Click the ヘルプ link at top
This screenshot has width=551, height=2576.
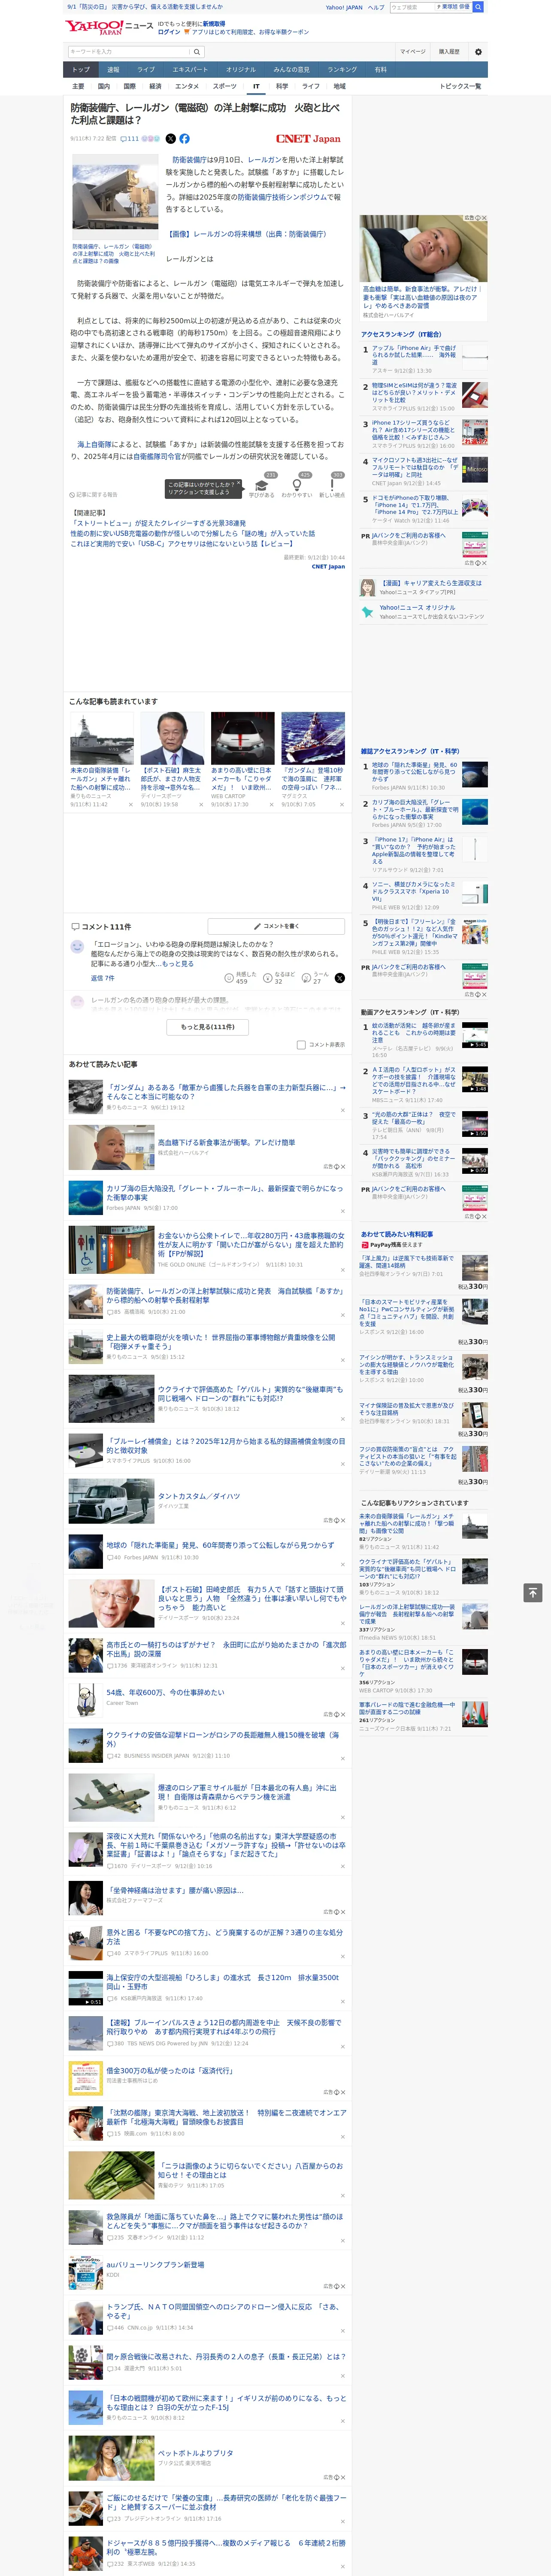pyautogui.click(x=376, y=7)
